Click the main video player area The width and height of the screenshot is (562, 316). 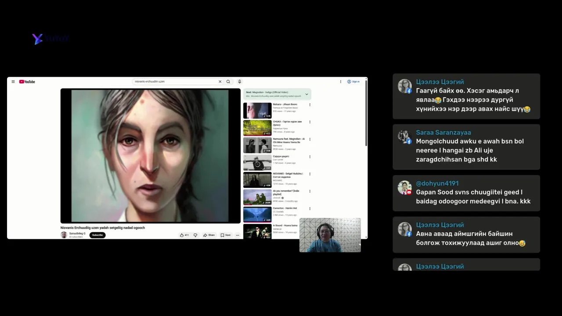coord(151,156)
